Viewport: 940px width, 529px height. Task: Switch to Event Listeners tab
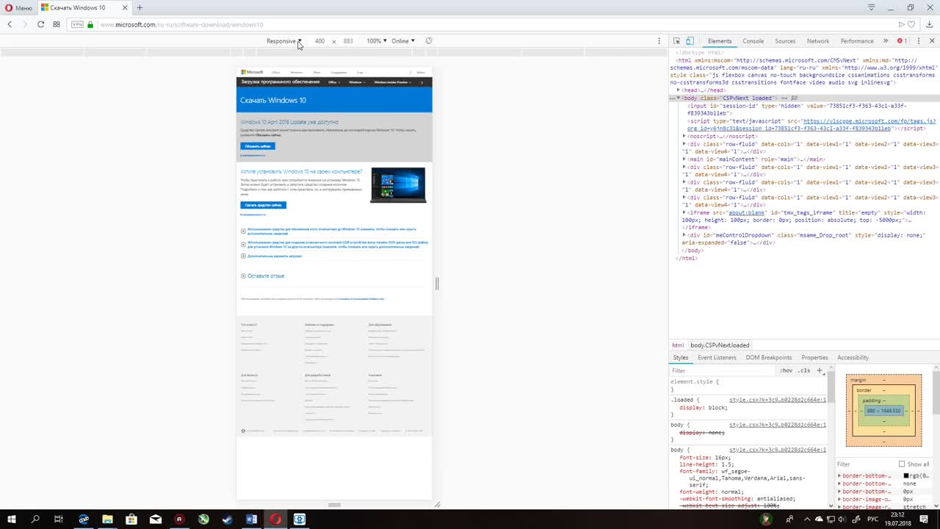[x=717, y=357]
